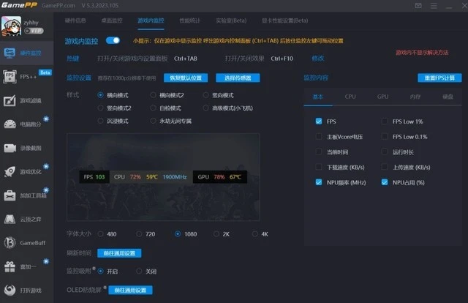Open the GameBuff sidebar icon
Screen dimensions: 468x303
(x=10, y=243)
